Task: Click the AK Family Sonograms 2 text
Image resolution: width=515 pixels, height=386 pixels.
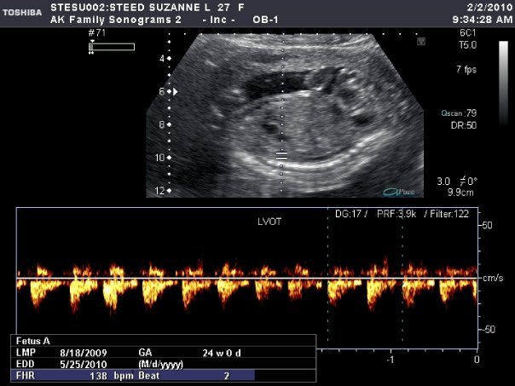Action: (116, 20)
